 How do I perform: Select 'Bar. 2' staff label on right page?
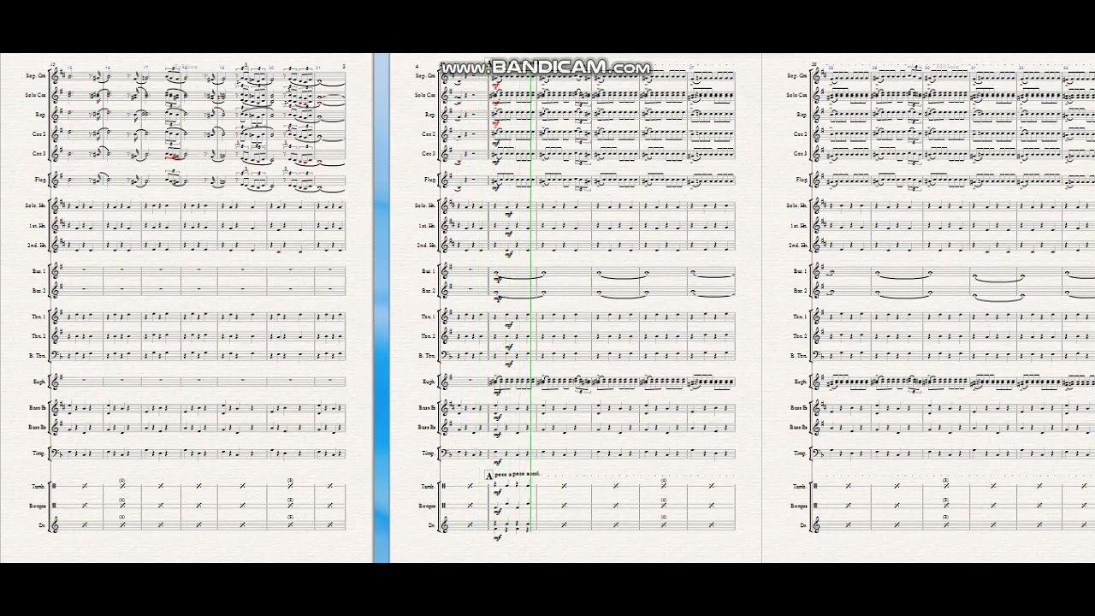(x=801, y=291)
